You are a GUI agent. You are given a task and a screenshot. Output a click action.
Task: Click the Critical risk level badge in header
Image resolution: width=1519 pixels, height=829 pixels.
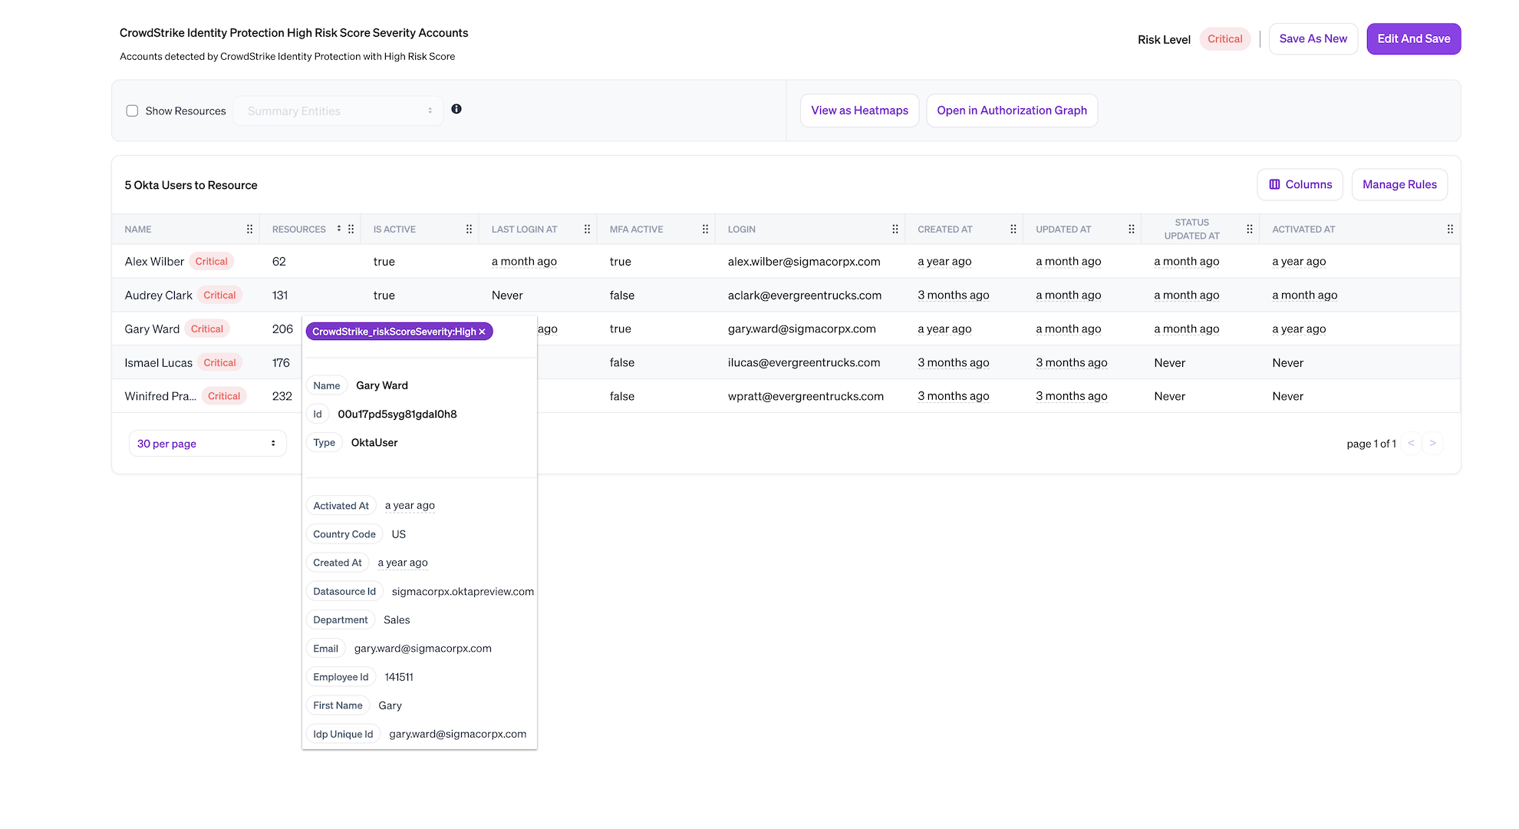point(1224,39)
